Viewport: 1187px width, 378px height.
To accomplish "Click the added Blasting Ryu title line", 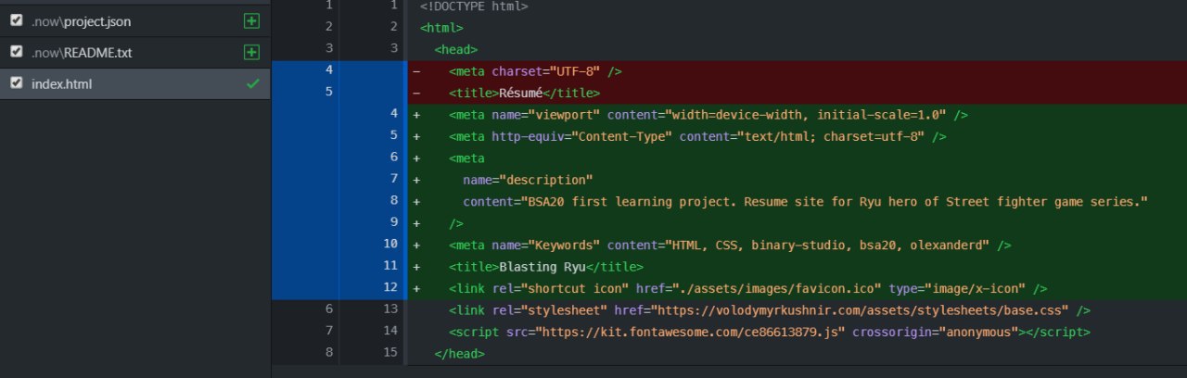I will click(798, 266).
